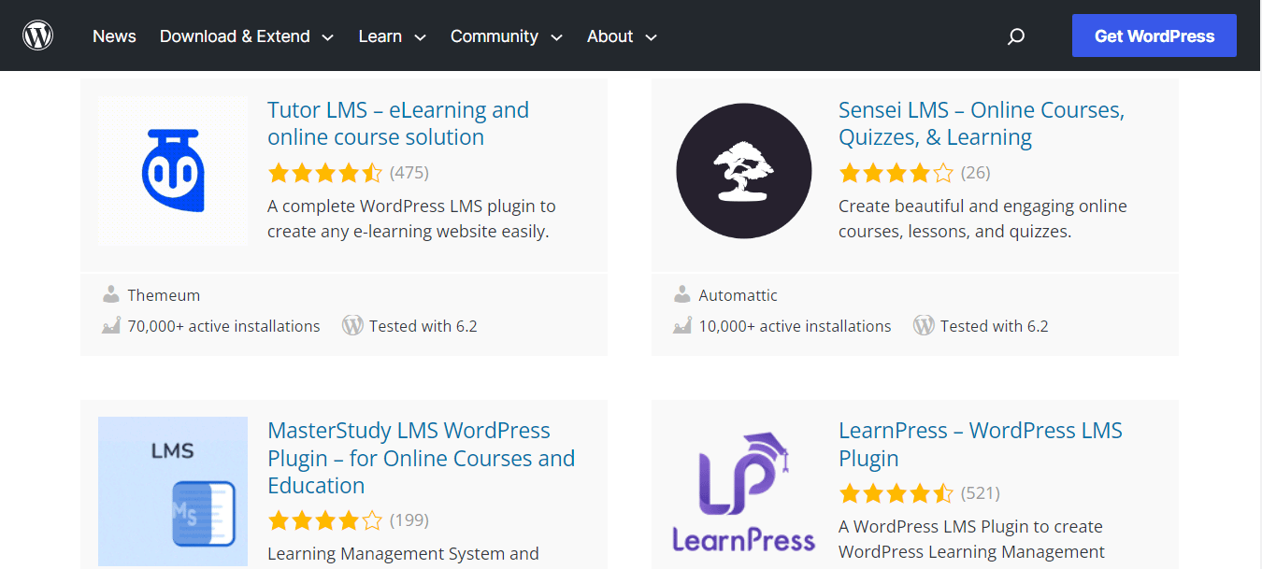Open the Tutor LMS plugin title link
The height and width of the screenshot is (569, 1262).
398,123
